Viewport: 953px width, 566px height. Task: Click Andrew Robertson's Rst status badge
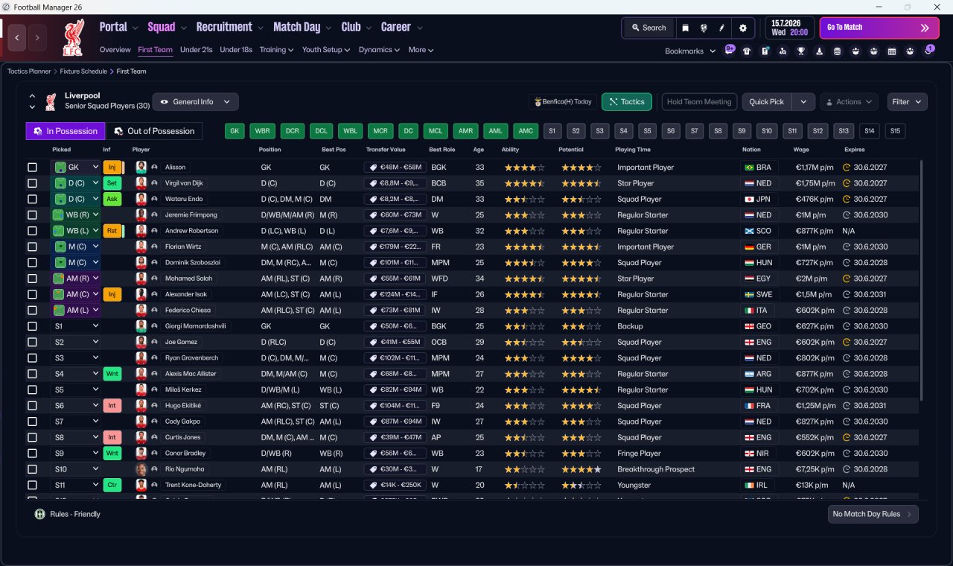[112, 231]
